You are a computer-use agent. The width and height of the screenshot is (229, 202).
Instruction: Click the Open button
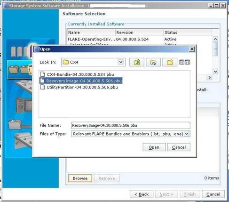154,147
